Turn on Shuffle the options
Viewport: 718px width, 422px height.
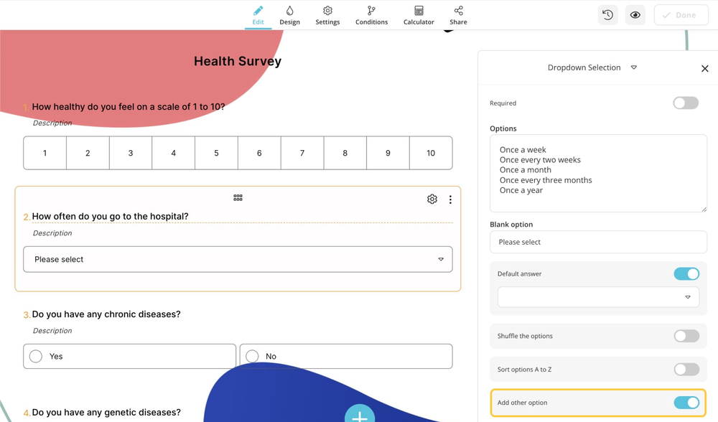(686, 336)
